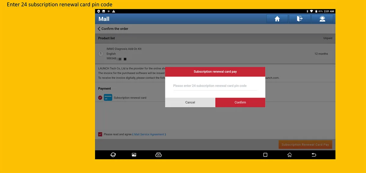Tap the exit door icon in header

[x=300, y=19]
